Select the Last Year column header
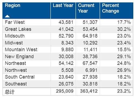The width and height of the screenshot is (136, 97). [x=63, y=10]
